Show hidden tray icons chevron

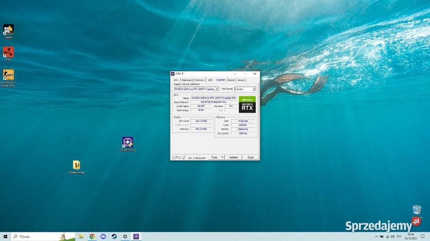[x=376, y=237]
